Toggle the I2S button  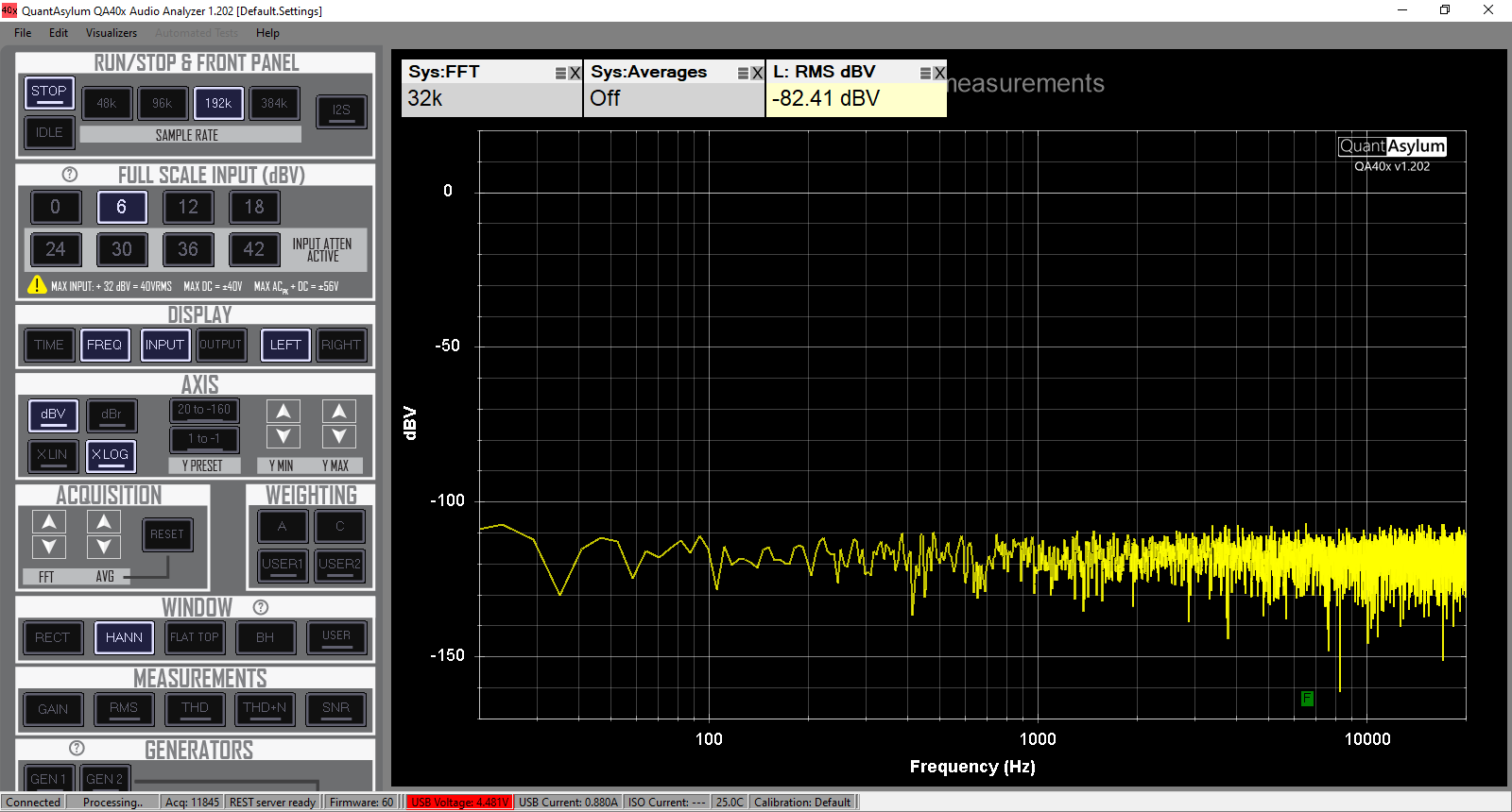click(341, 110)
